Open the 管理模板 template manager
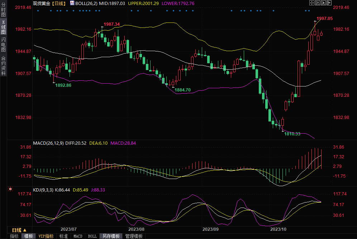The height and width of the screenshot is (239, 357). tap(134, 236)
